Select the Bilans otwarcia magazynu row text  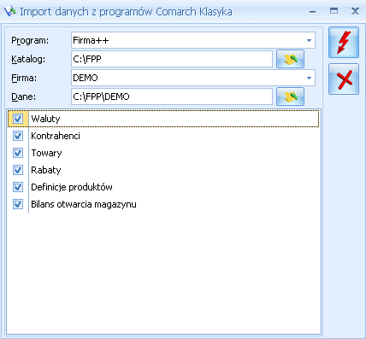click(84, 204)
